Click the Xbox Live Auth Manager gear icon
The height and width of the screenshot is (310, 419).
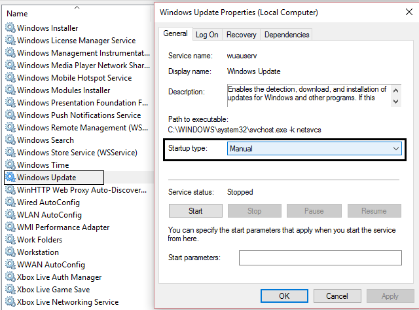coord(10,277)
